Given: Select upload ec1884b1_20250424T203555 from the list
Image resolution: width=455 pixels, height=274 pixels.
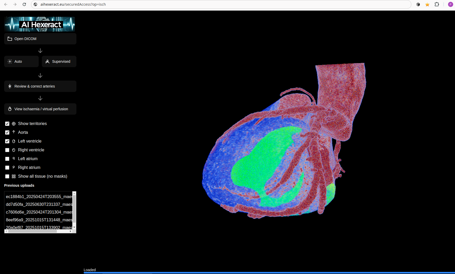Looking at the screenshot, I should (39, 197).
